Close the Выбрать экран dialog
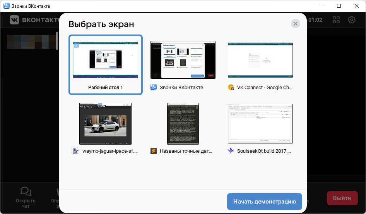The image size is (366, 214). click(x=296, y=24)
